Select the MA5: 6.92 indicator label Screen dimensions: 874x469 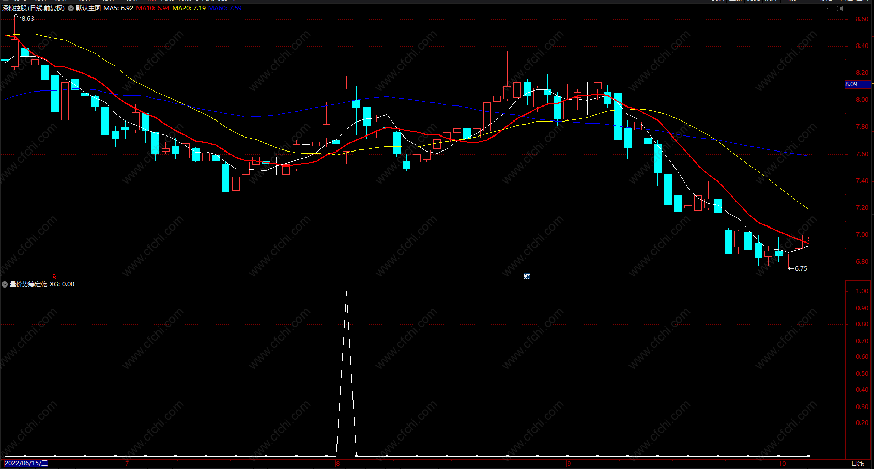coord(118,8)
